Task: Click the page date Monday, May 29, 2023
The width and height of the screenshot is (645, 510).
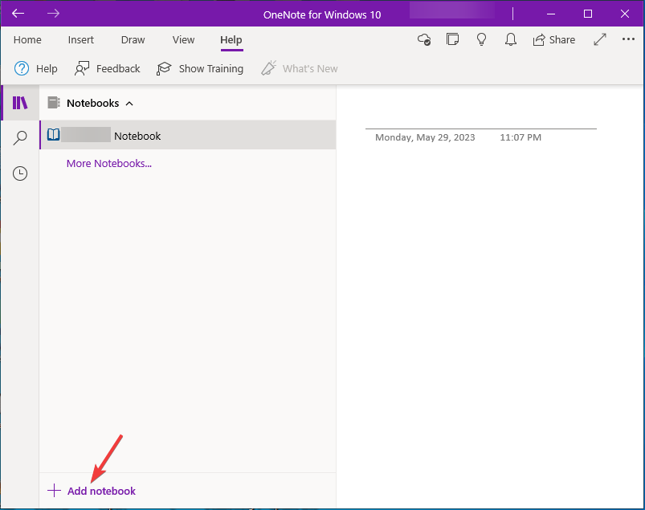Action: point(425,137)
